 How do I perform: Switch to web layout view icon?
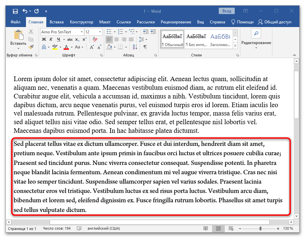pyautogui.click(x=231, y=228)
